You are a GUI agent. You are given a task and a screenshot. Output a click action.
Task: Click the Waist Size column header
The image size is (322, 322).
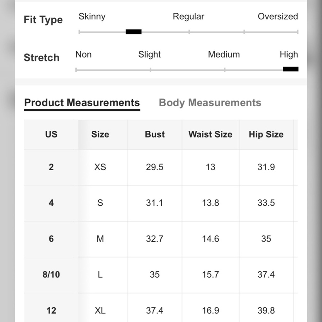[x=210, y=135]
